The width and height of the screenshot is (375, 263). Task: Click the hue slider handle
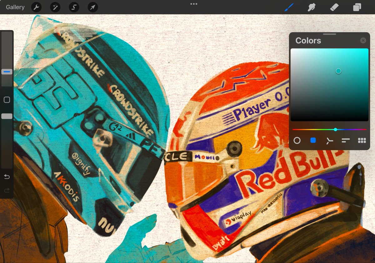point(335,129)
